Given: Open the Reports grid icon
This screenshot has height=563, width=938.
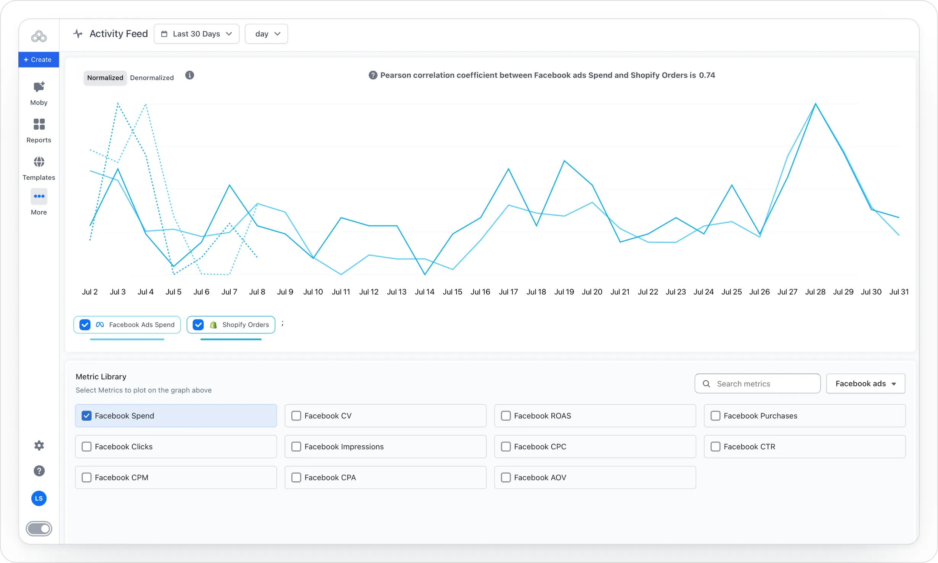Looking at the screenshot, I should coord(39,124).
